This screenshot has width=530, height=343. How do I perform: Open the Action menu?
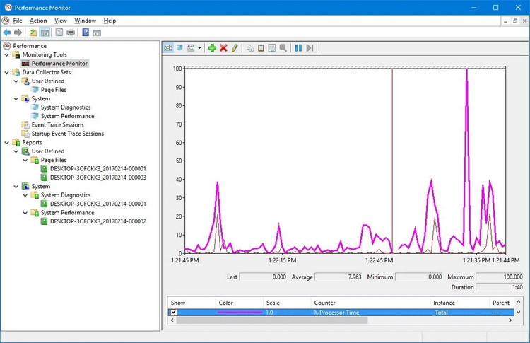point(37,21)
